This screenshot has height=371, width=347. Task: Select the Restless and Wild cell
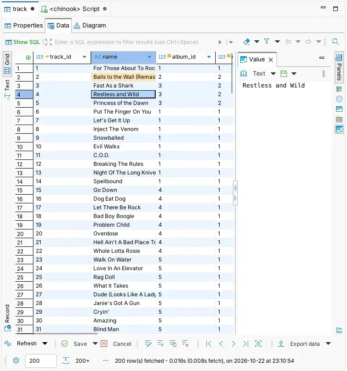click(x=123, y=94)
